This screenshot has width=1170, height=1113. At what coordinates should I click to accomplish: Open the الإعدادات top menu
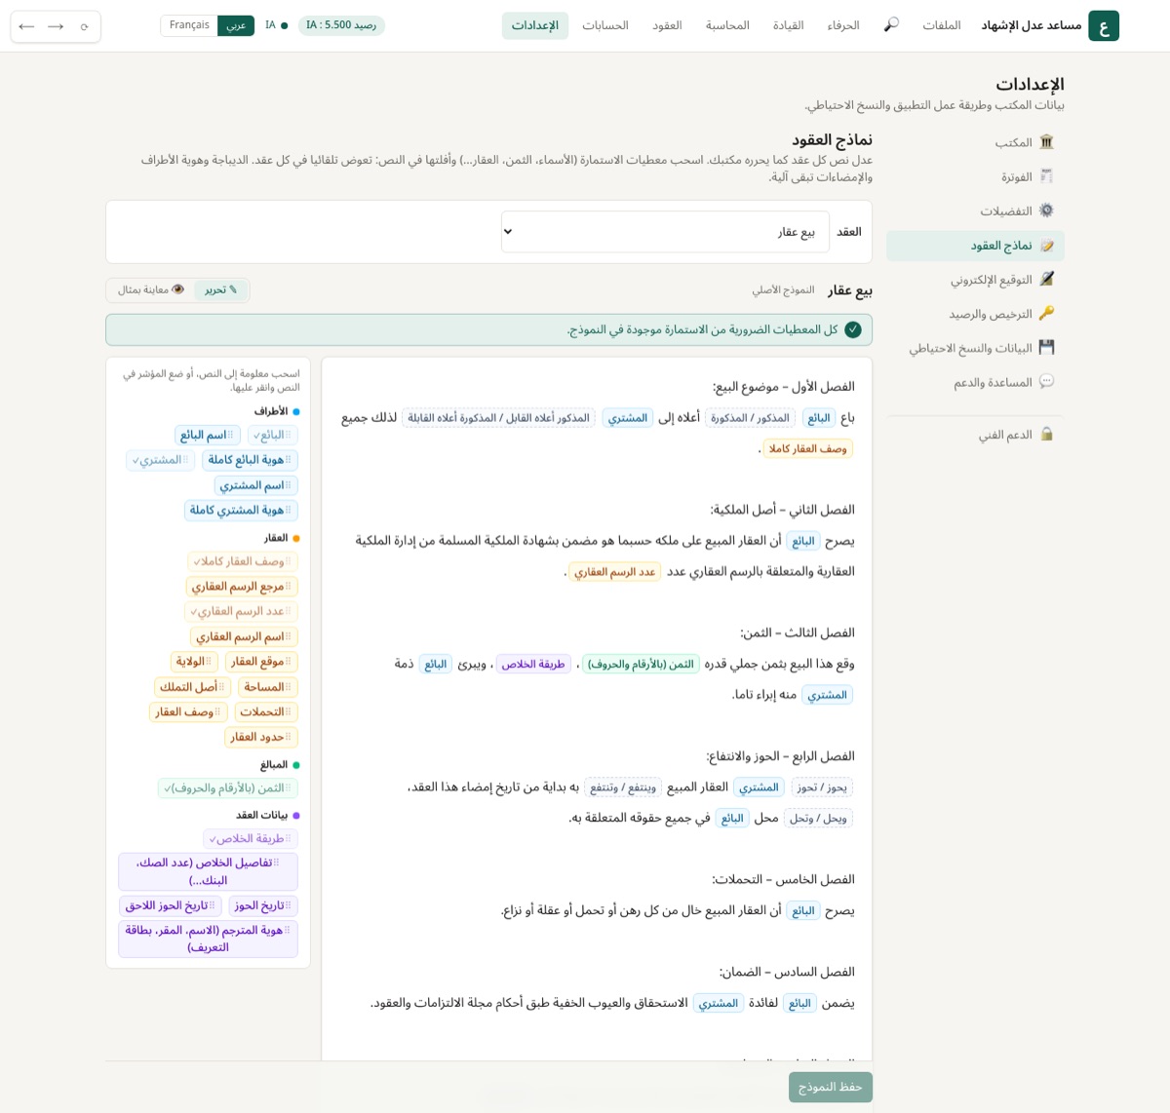click(535, 25)
